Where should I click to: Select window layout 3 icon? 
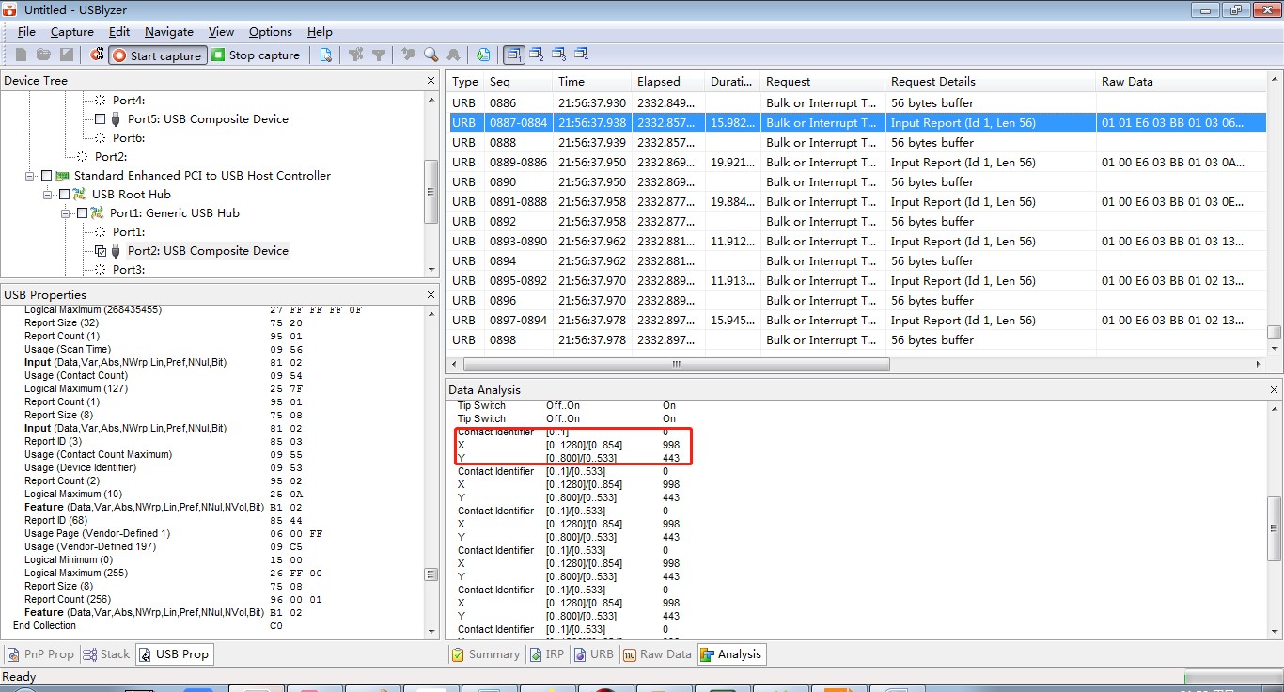pyautogui.click(x=559, y=55)
